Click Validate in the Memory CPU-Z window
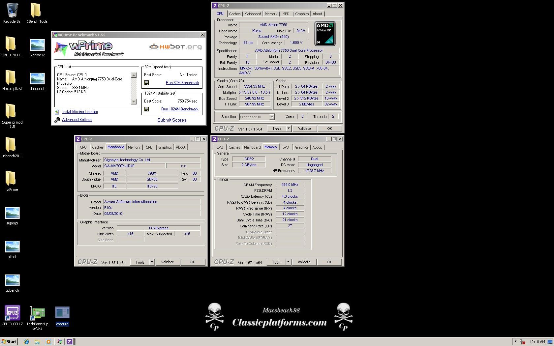The height and width of the screenshot is (346, 554). click(304, 262)
